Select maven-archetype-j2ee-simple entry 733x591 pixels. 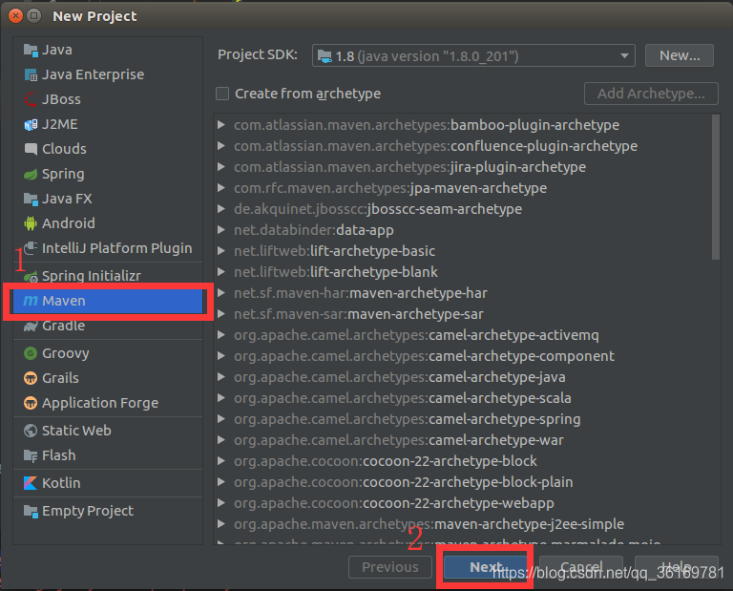(429, 524)
